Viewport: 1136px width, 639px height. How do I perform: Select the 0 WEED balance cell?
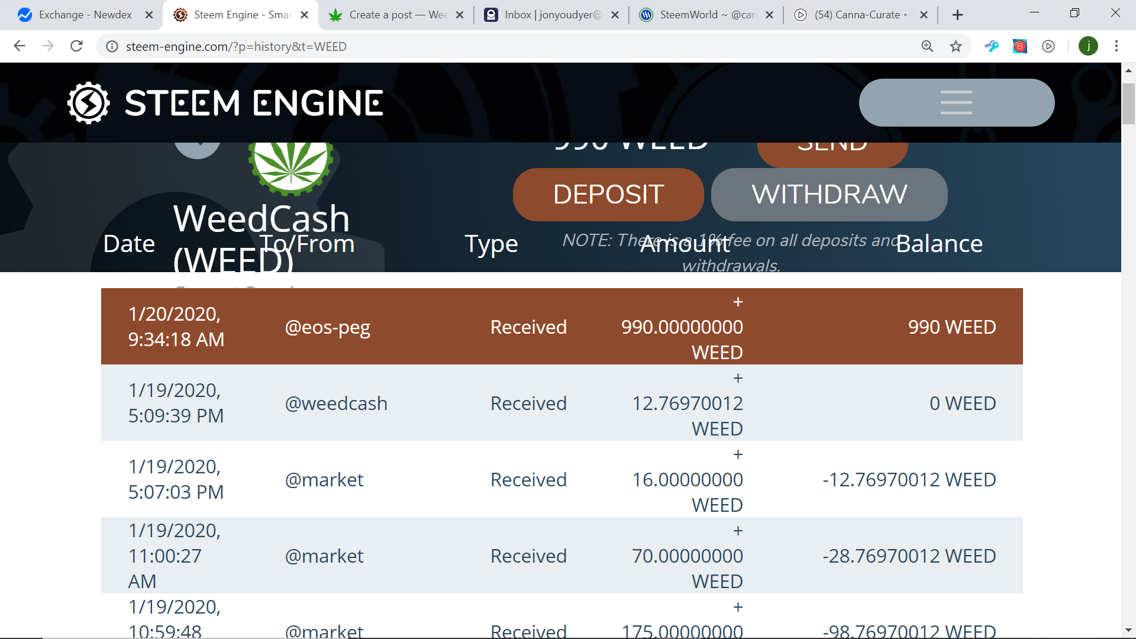(x=963, y=404)
